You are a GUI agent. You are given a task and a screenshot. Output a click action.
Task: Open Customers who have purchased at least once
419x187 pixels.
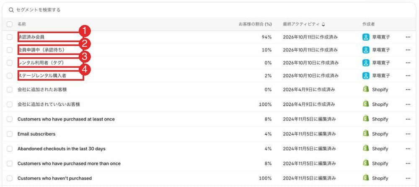pyautogui.click(x=66, y=119)
